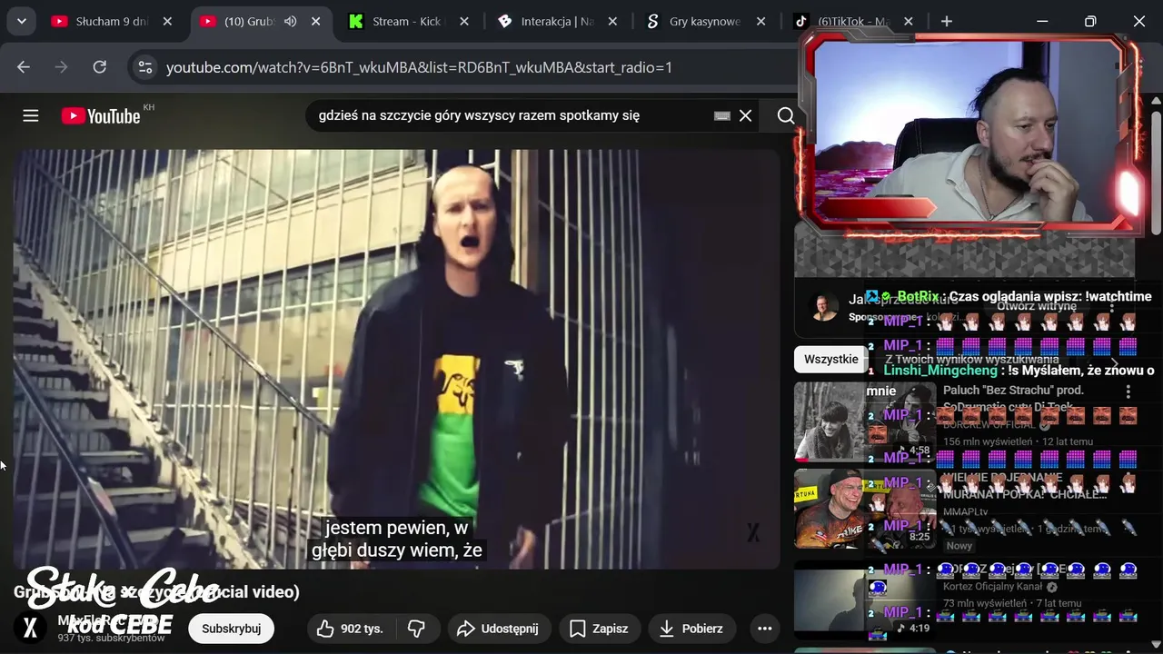
Task: Reload the YouTube page
Action: click(100, 66)
